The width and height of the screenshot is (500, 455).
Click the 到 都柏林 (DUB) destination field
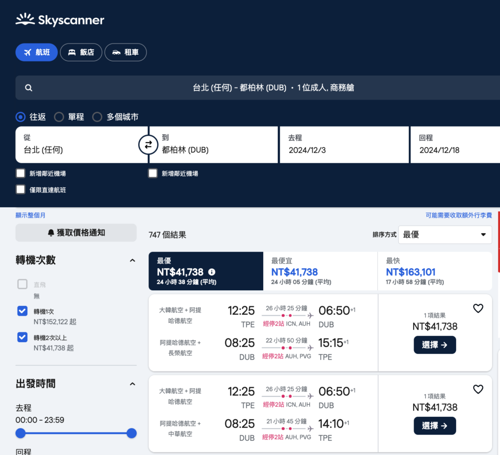click(214, 145)
